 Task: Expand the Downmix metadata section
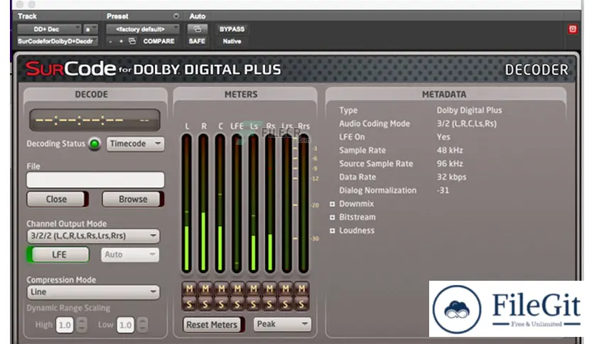click(333, 204)
